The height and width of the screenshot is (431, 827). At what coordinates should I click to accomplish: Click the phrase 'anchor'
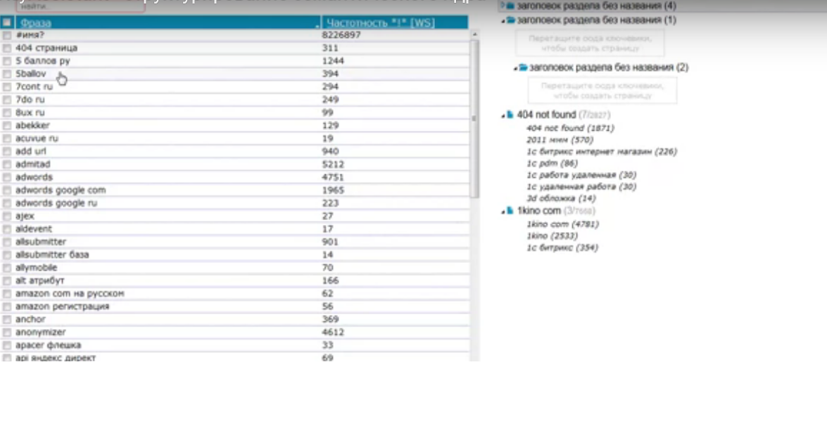tap(30, 319)
